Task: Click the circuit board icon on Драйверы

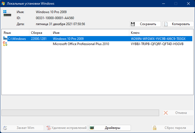Action: [92, 128]
